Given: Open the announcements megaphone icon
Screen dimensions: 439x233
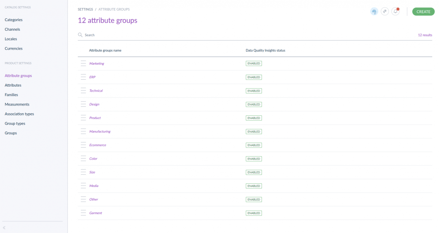Looking at the screenshot, I should (384, 12).
